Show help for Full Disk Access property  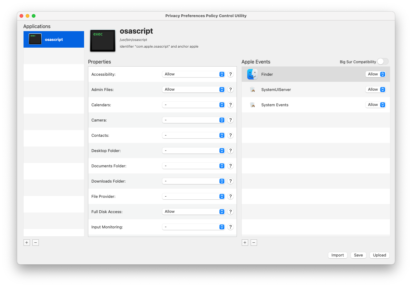(x=230, y=212)
